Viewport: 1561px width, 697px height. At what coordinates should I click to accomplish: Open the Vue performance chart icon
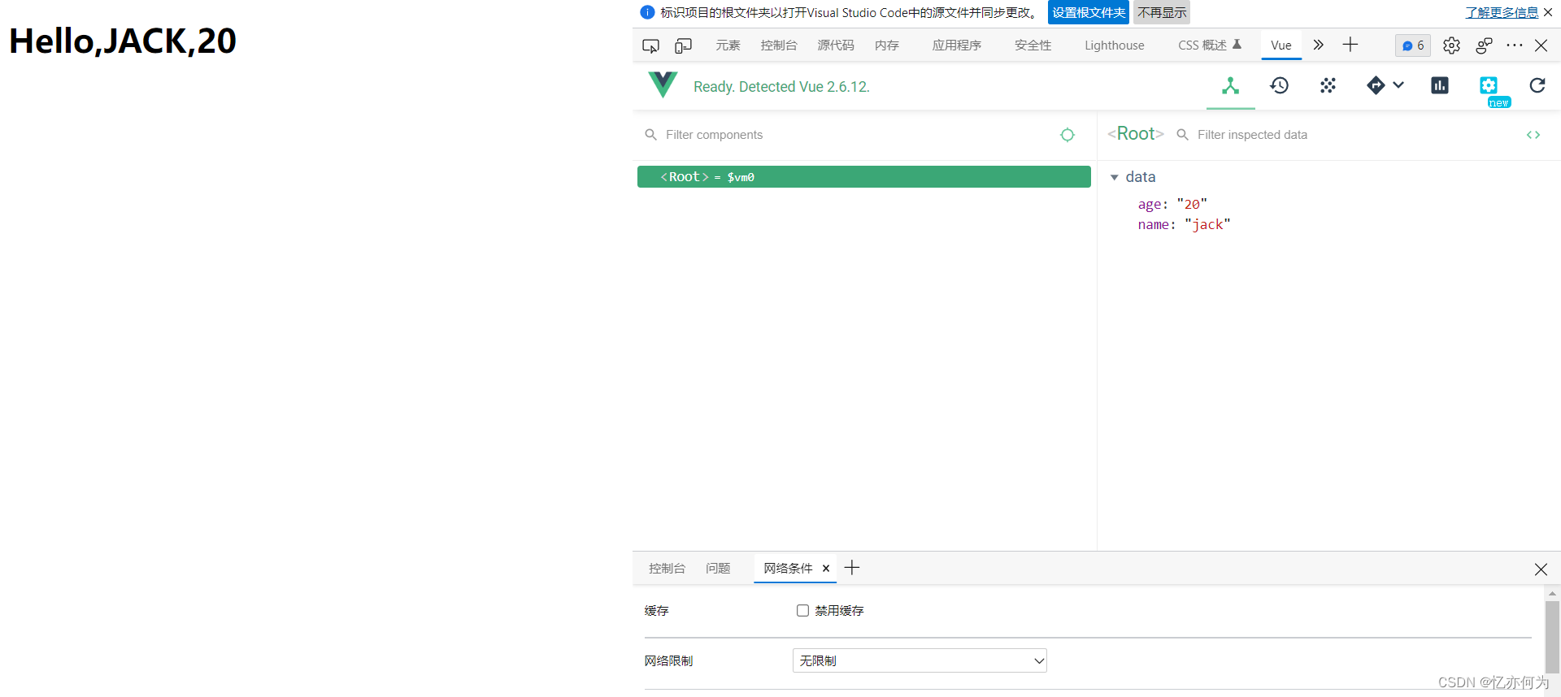click(x=1440, y=85)
